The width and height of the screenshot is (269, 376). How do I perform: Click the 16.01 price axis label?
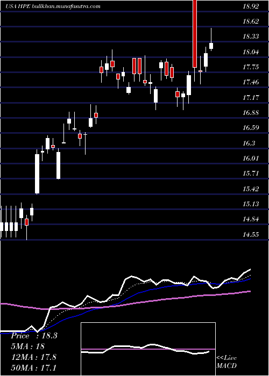(251, 158)
